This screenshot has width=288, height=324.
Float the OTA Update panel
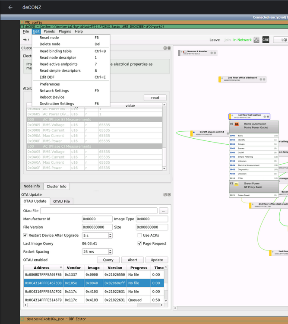[165, 195]
